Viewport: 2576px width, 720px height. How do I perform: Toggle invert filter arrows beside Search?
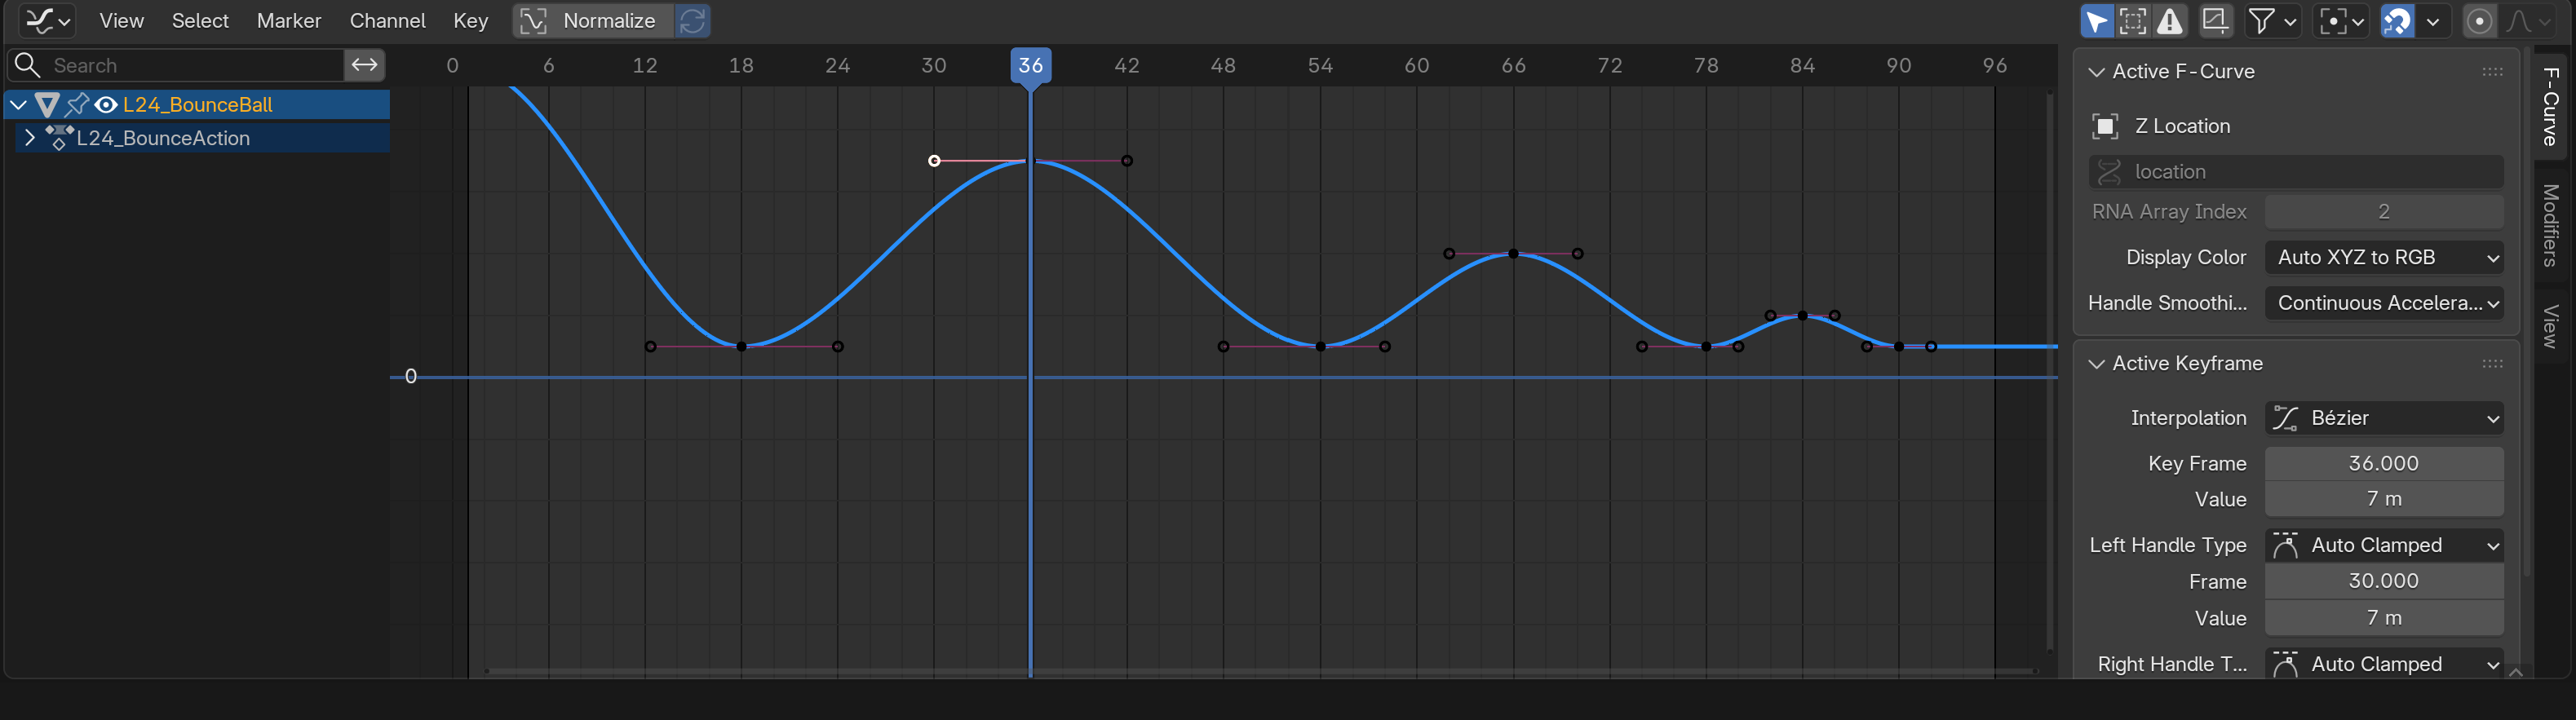click(x=364, y=65)
